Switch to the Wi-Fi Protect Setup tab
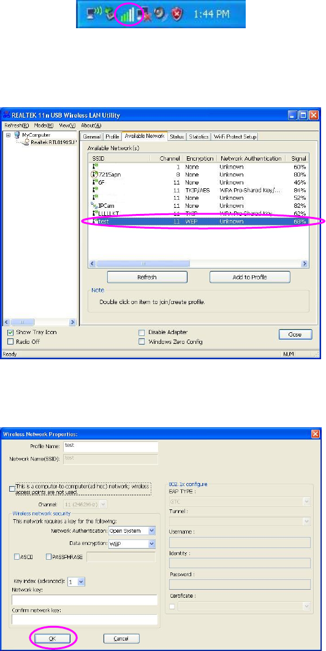This screenshot has width=326, height=651. pos(235,137)
